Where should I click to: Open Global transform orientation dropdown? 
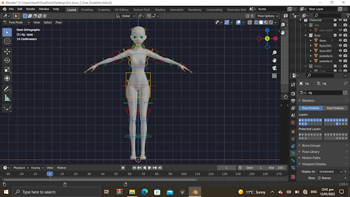pyautogui.click(x=126, y=16)
